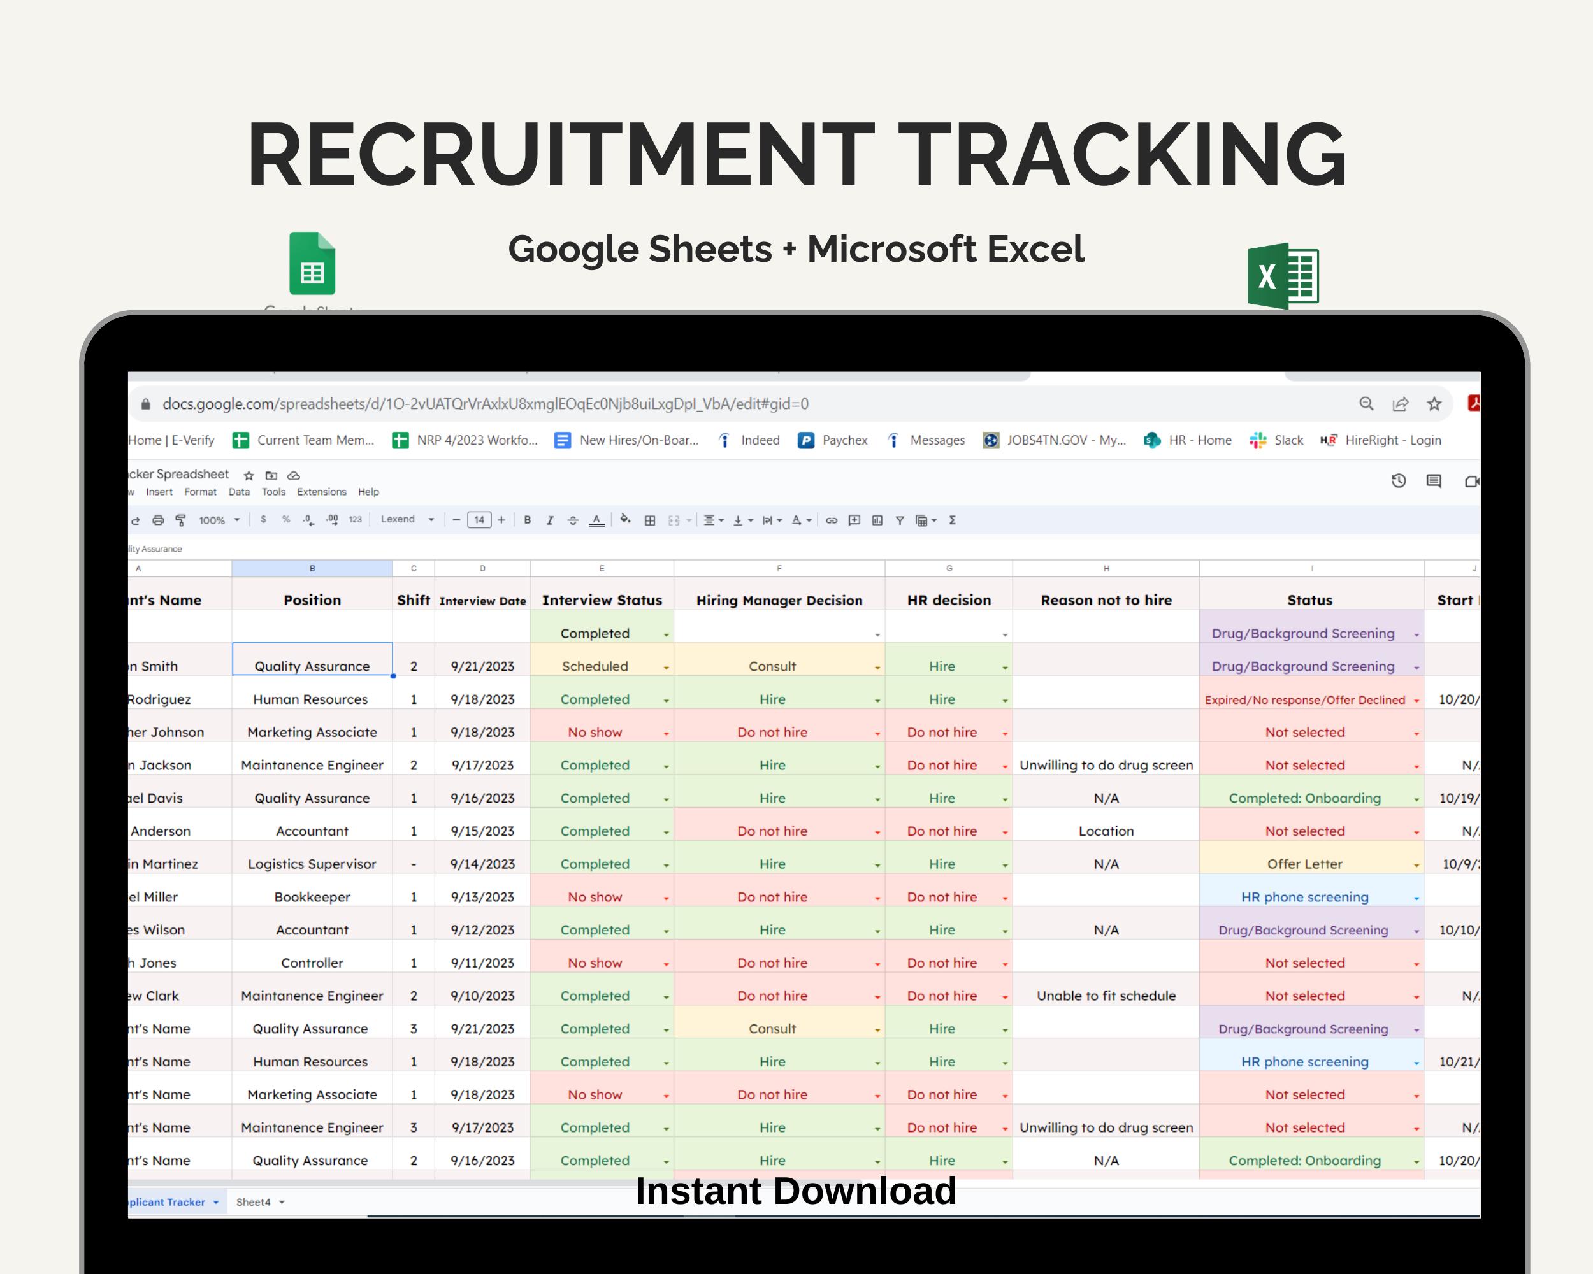Open the zoom level 100% dropdown
Image resolution: width=1593 pixels, height=1274 pixels.
pos(219,520)
